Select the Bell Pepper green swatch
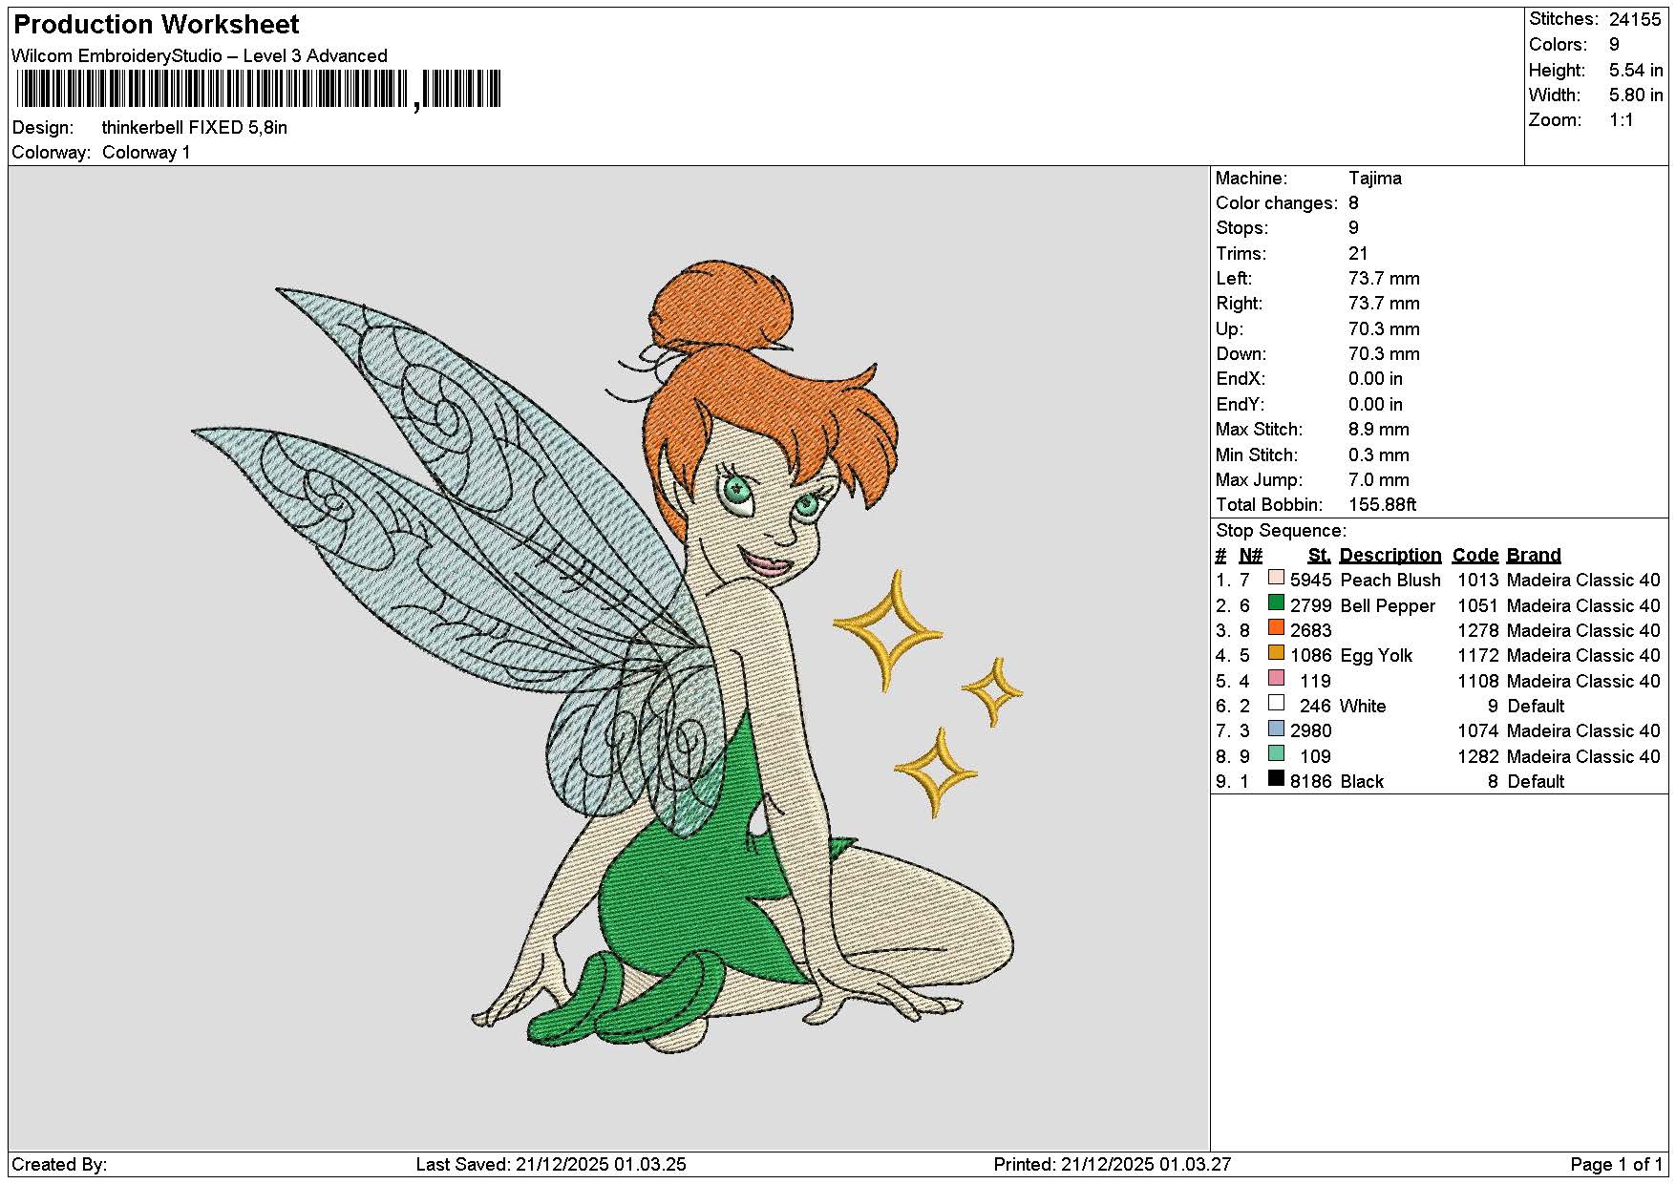The height and width of the screenshot is (1184, 1676). pyautogui.click(x=1276, y=603)
